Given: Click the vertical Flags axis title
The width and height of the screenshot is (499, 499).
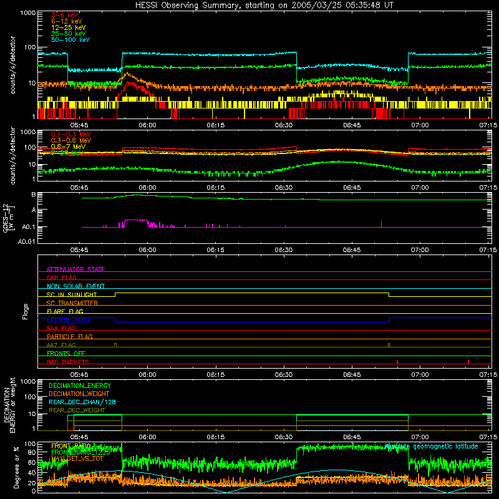Looking at the screenshot, I should pyautogui.click(x=26, y=311).
